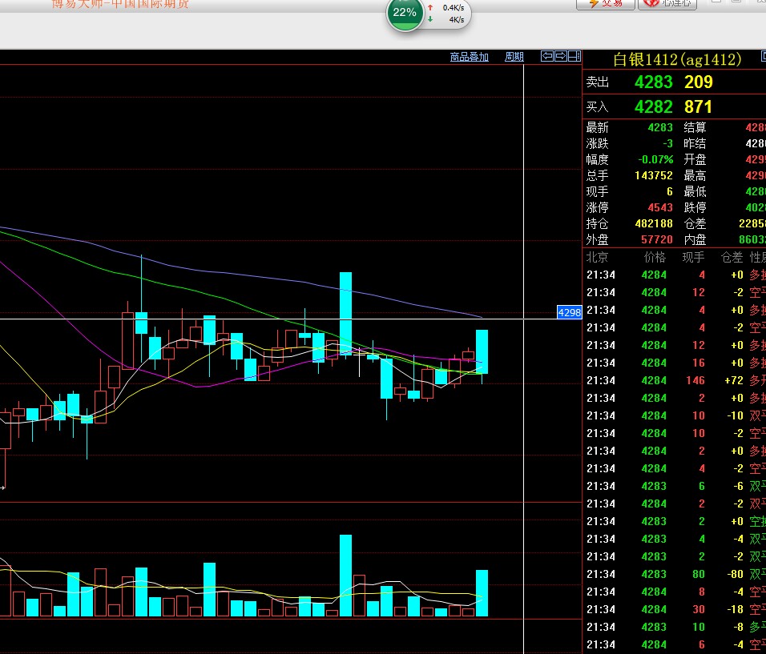
Task: Open the 商品叠加 overlay link
Action: point(470,57)
